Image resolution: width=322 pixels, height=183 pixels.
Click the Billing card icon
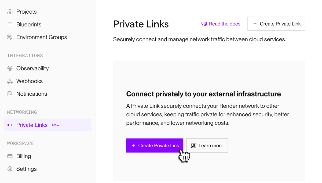[10, 156]
